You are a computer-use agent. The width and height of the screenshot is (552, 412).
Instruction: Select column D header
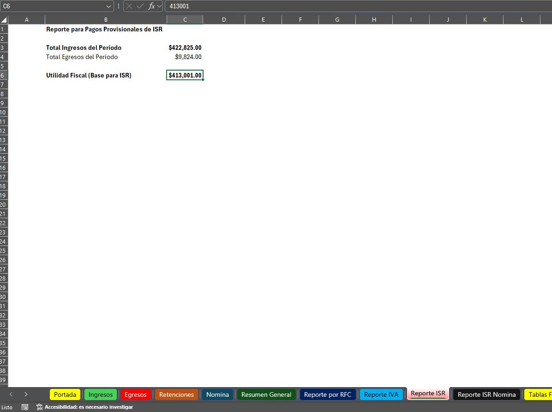(x=224, y=20)
